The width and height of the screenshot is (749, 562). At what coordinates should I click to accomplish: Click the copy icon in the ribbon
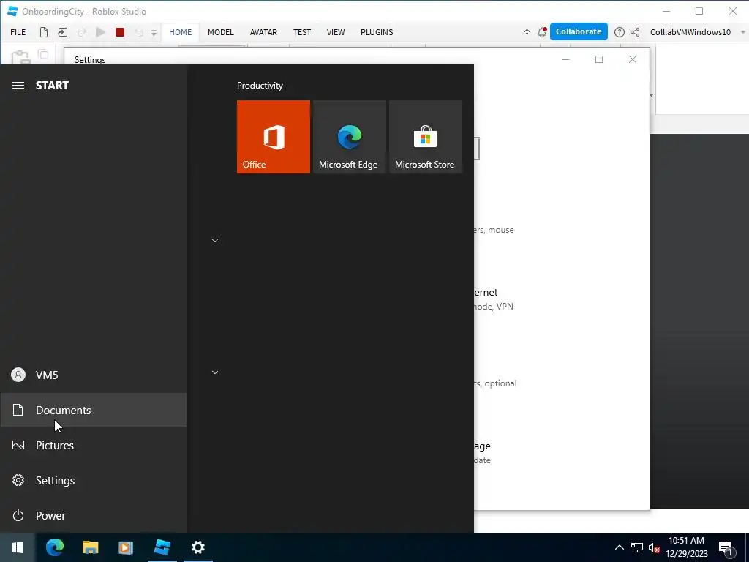coord(43,54)
